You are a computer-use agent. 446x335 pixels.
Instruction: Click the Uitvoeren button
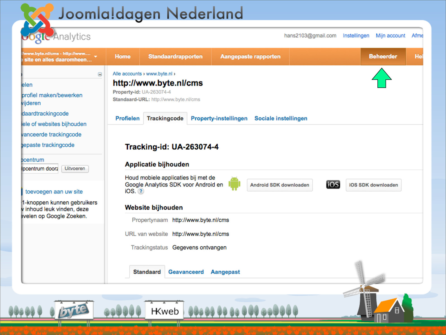click(75, 169)
